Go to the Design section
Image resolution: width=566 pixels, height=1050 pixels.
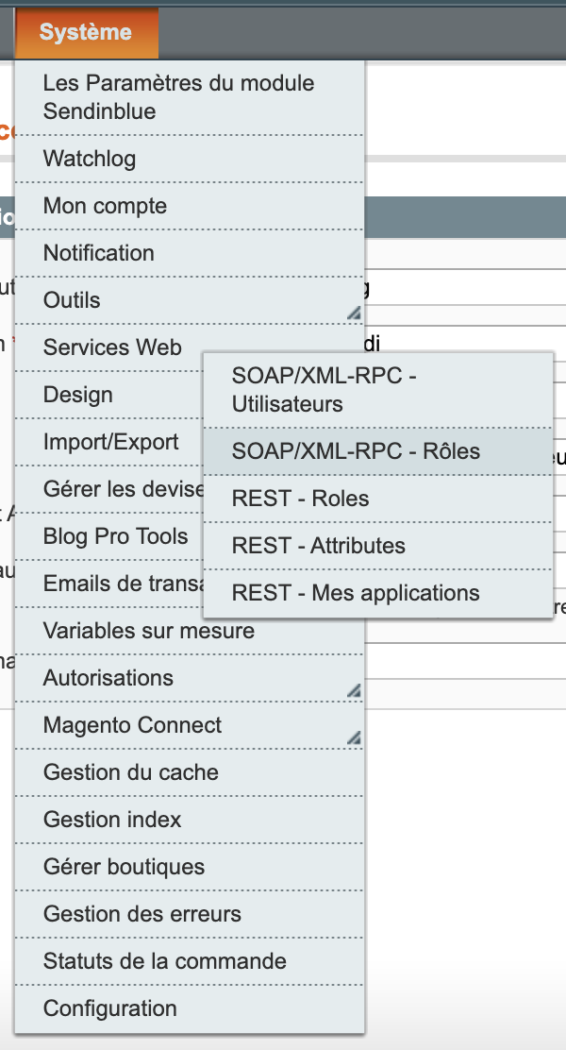click(78, 395)
